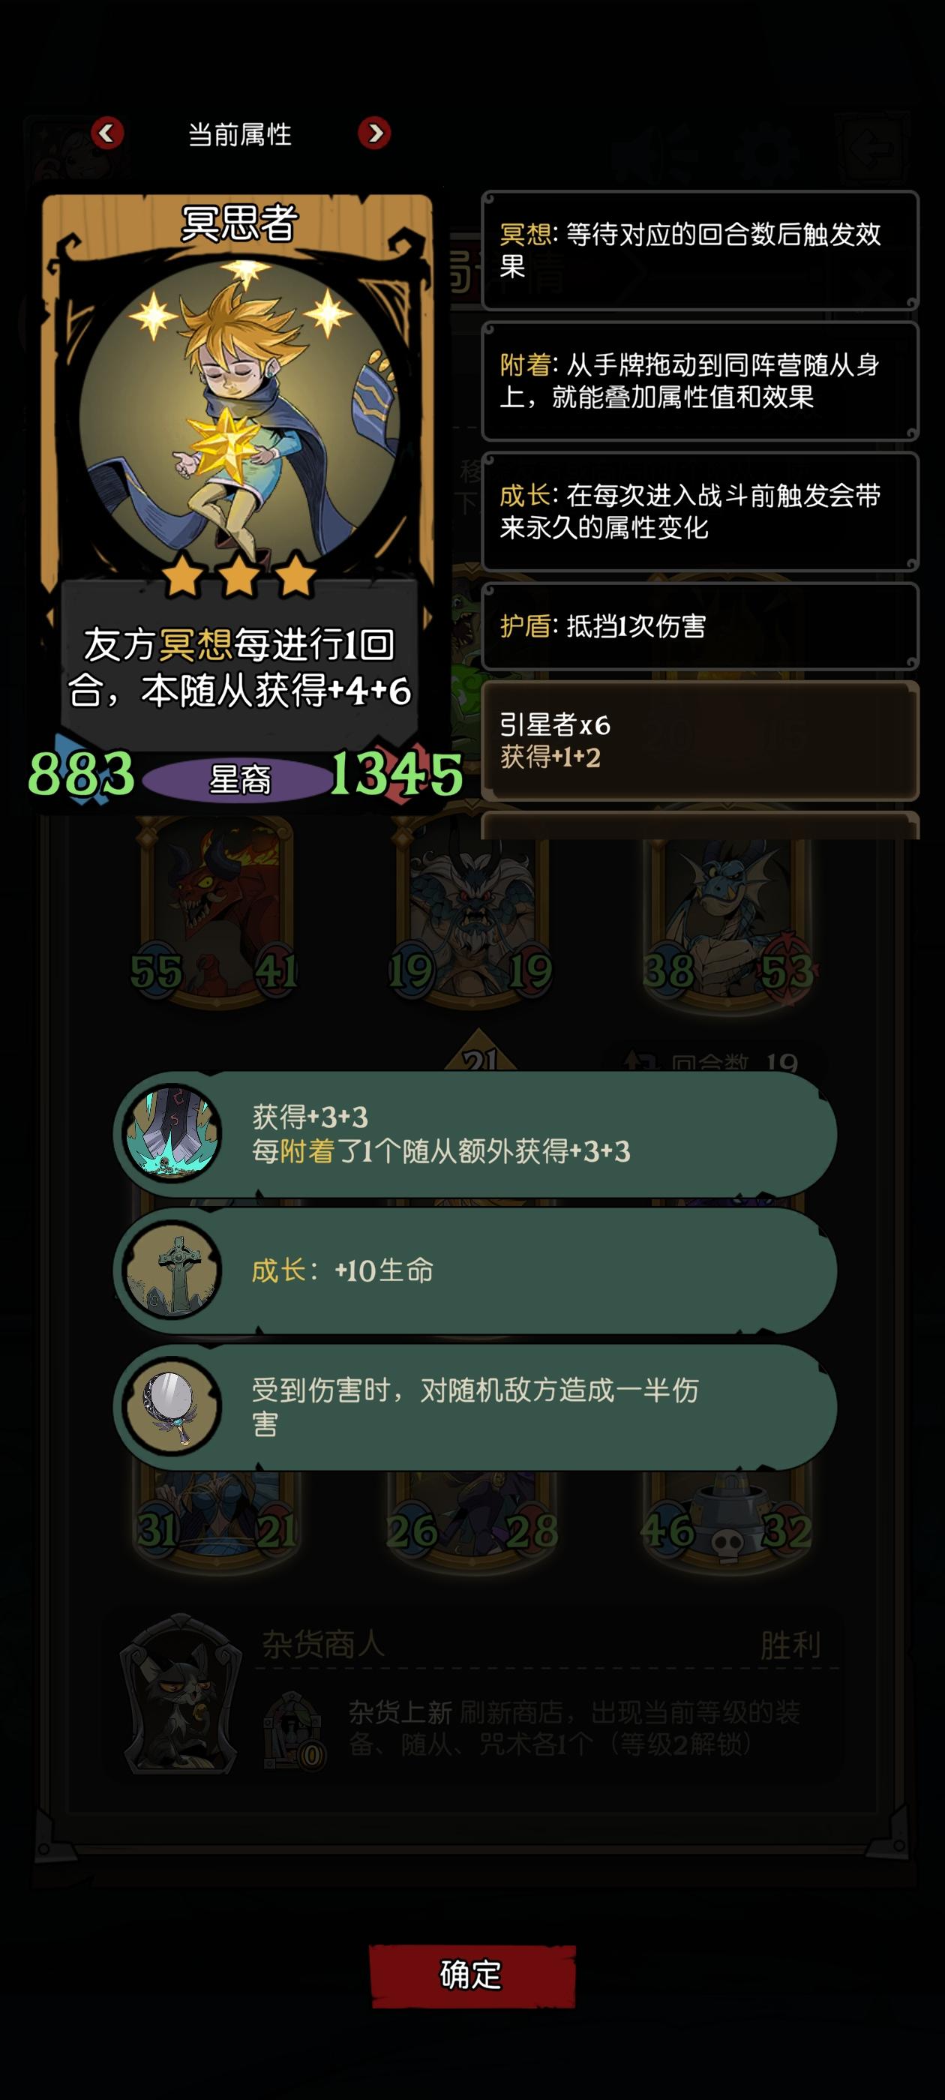
Task: Click the red 确定 confirm button
Action: coord(472,1975)
